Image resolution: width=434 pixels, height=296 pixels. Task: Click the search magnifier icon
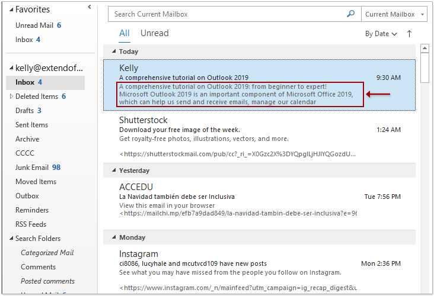[350, 14]
